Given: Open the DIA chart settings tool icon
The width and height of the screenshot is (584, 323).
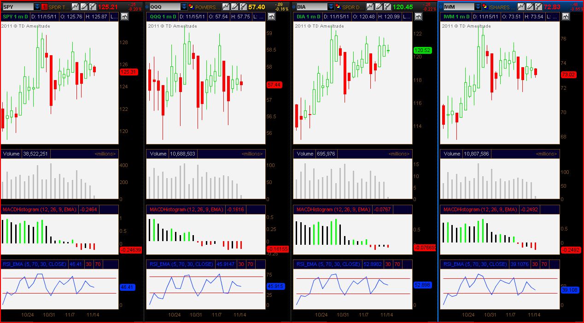Looking at the screenshot, I should click(386, 7).
